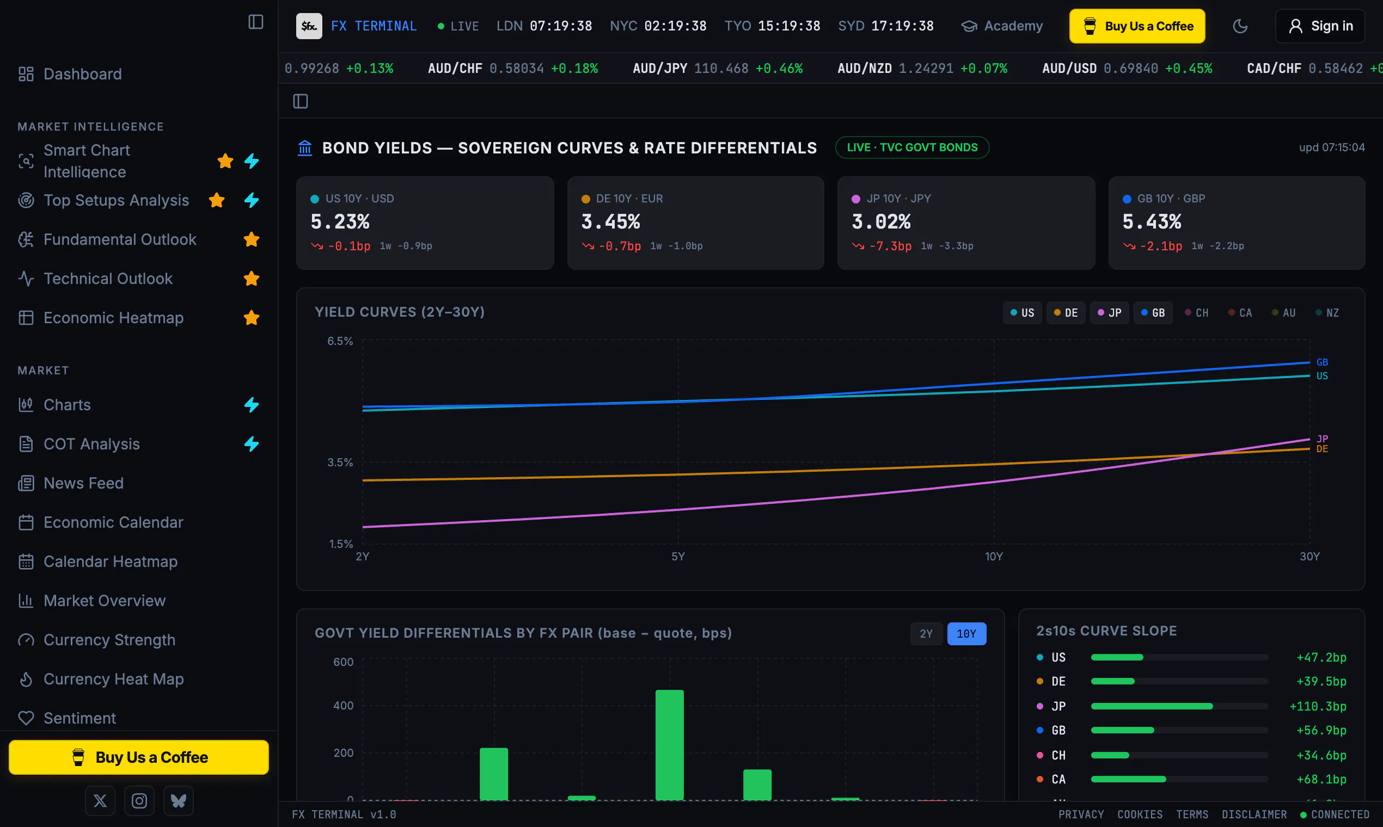Click lightning bolt beside Top Setups Analysis

point(252,200)
